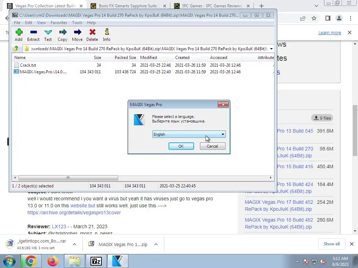
Task: Expand options for MAGIX Vegas Pro zip download
Action: (156, 244)
